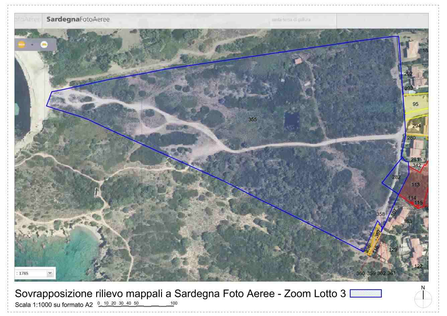Click parcel 163 label
The width and height of the screenshot is (447, 316).
click(x=408, y=221)
